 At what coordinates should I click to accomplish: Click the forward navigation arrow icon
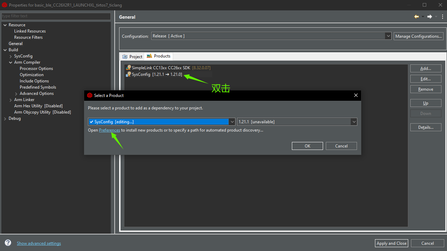click(x=430, y=17)
